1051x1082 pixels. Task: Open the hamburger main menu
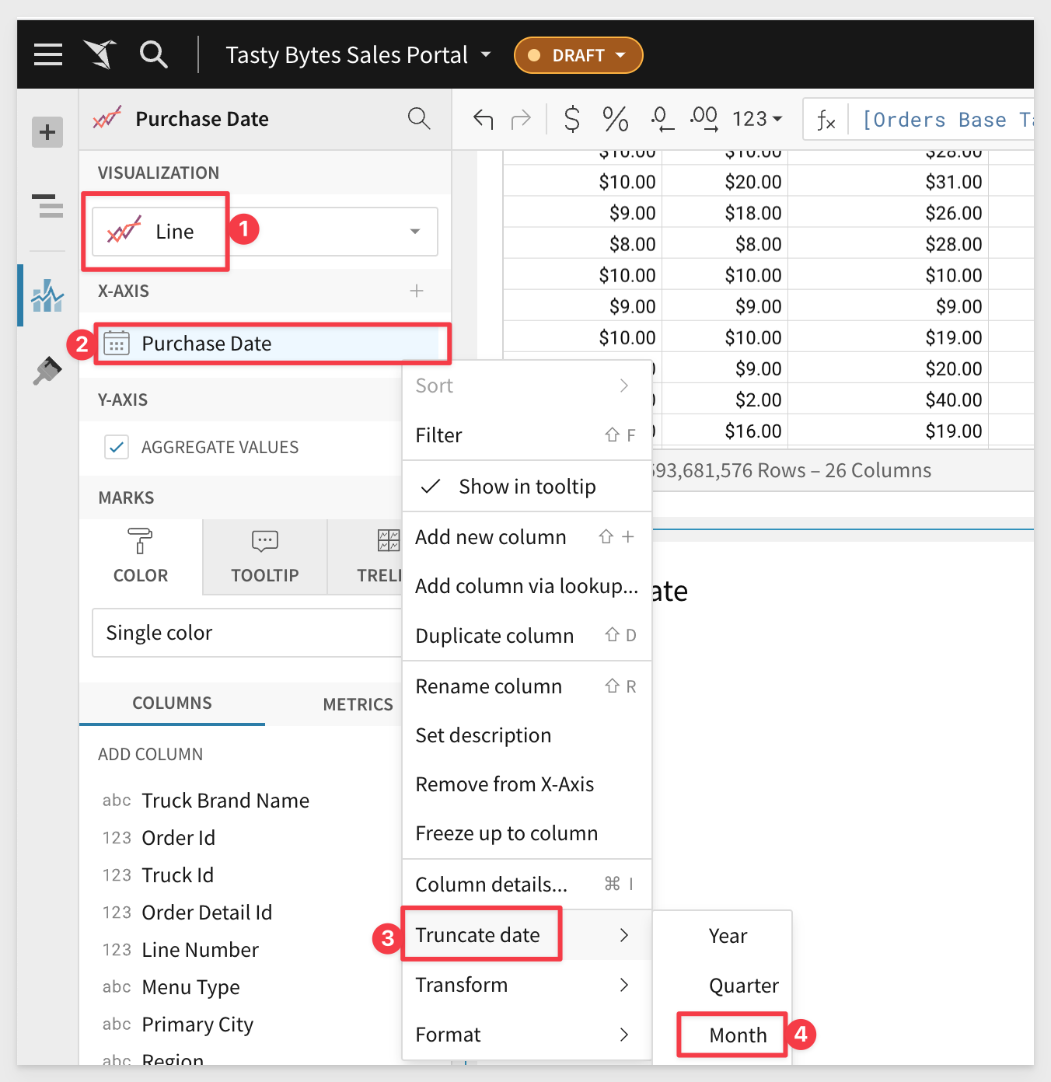pos(48,54)
